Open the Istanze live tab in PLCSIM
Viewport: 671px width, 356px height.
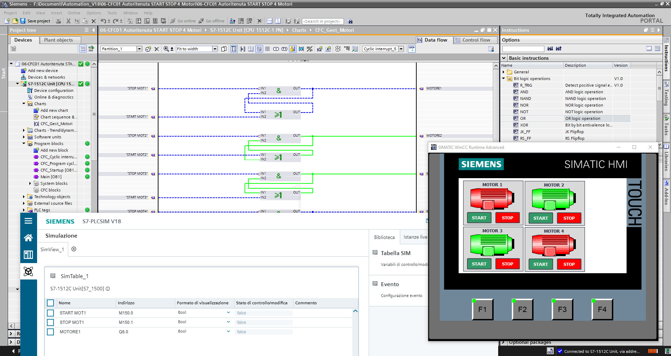(415, 237)
